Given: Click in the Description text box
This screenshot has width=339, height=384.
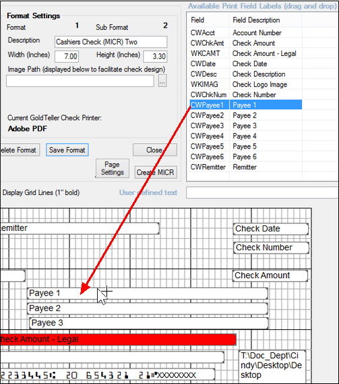Looking at the screenshot, I should (x=111, y=42).
